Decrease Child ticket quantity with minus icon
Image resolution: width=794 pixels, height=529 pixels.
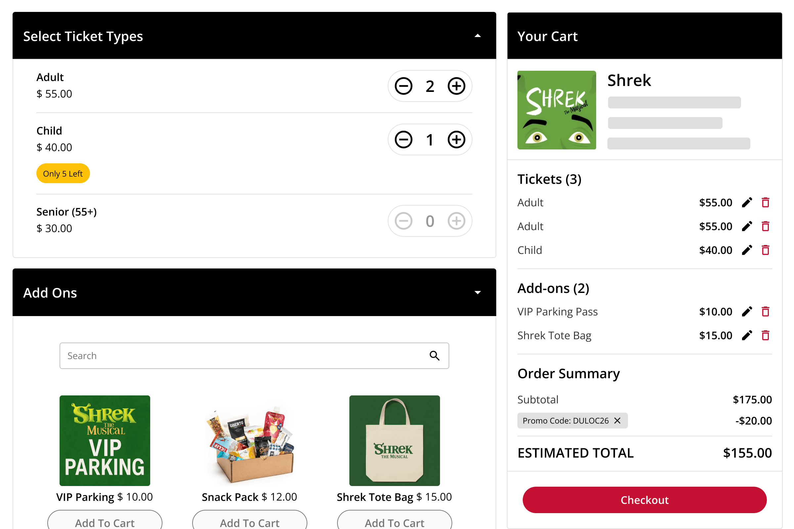click(x=403, y=140)
